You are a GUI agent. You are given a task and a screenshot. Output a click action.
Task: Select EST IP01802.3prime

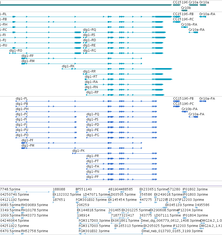tap(195, 189)
